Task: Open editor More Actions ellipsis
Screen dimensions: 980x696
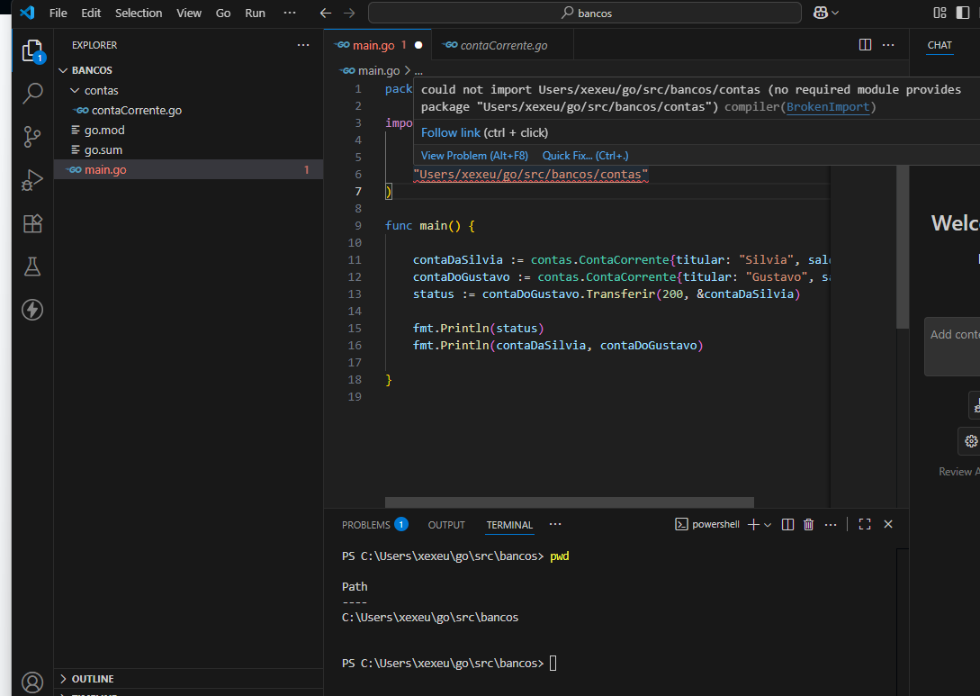Action: coord(888,44)
